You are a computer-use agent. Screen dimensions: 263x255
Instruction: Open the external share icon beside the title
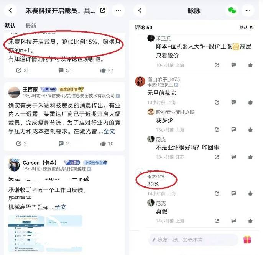(102, 11)
